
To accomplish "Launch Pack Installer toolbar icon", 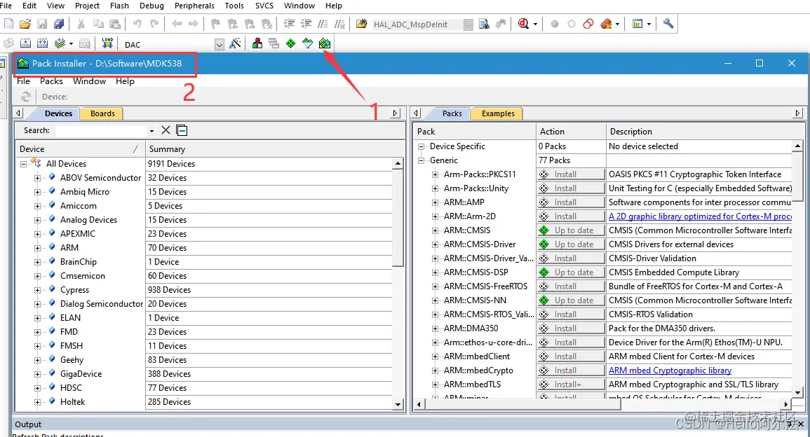I will 325,43.
